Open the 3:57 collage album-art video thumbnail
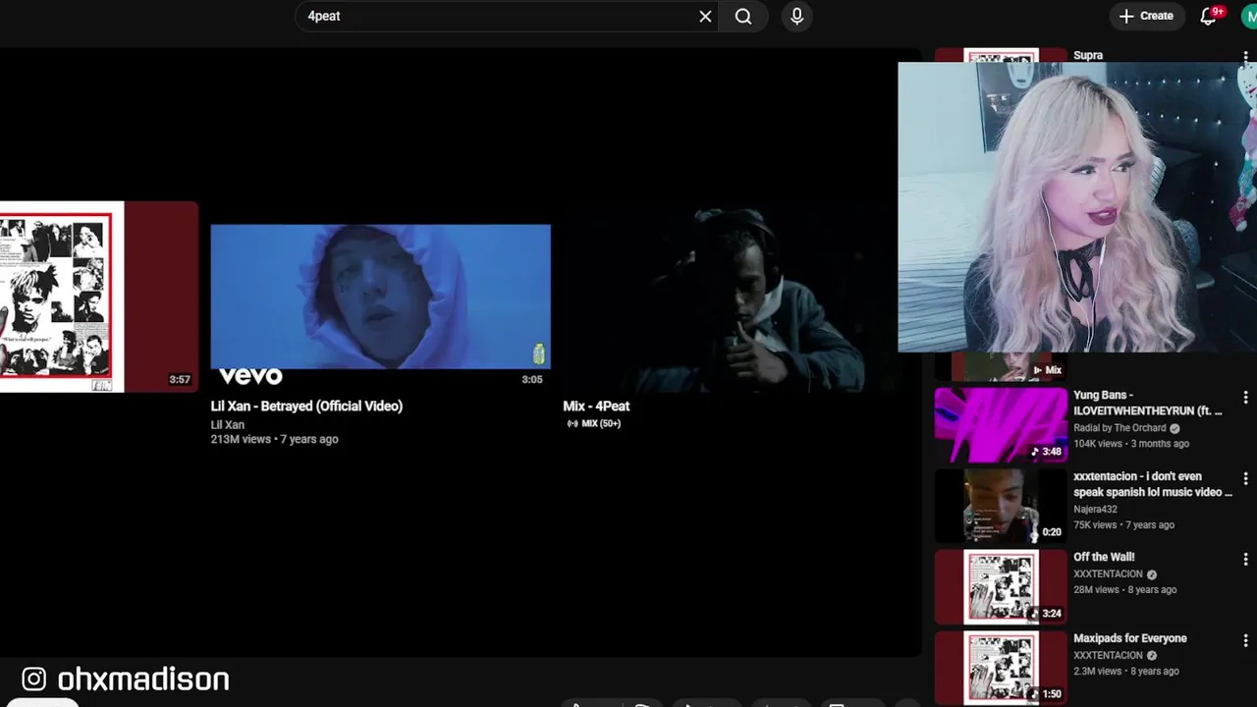The width and height of the screenshot is (1257, 707). (x=98, y=297)
